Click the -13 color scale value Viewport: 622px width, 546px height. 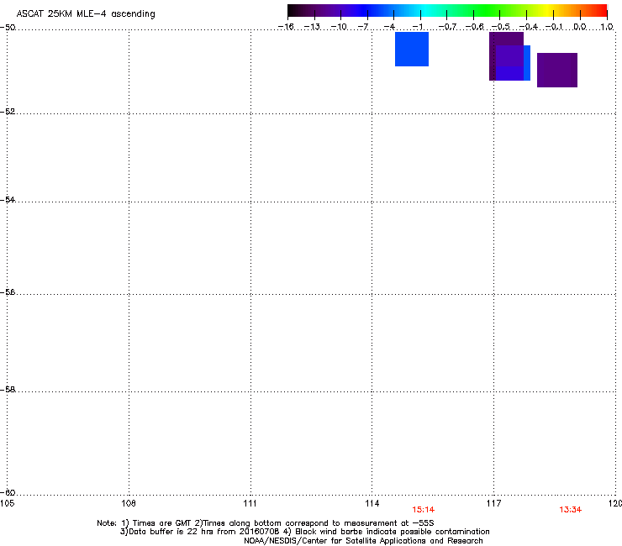pos(312,27)
